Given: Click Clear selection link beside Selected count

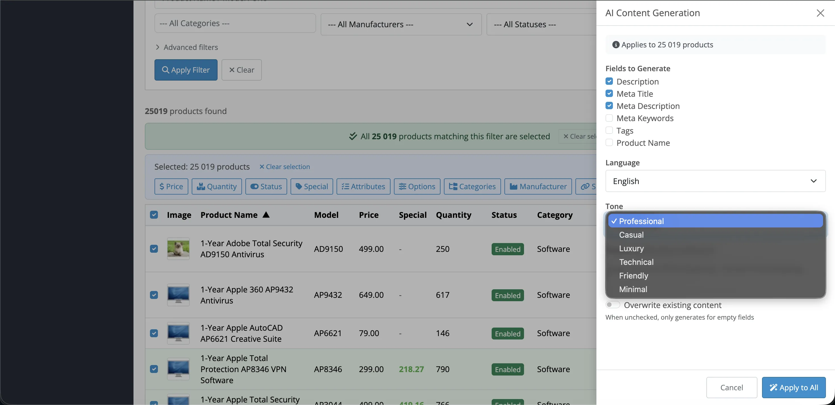Looking at the screenshot, I should [x=285, y=167].
